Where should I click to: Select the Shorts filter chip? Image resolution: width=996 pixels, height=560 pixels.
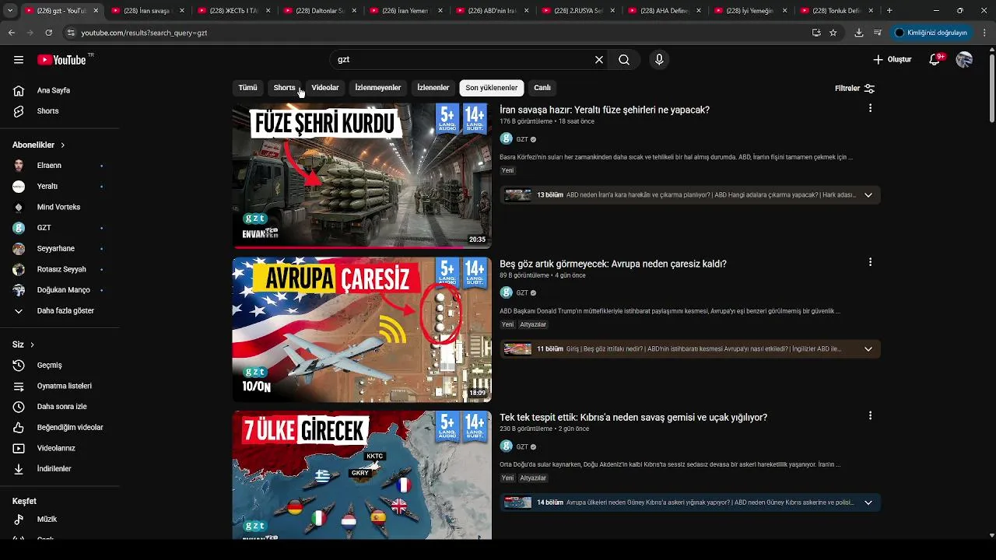tap(284, 88)
